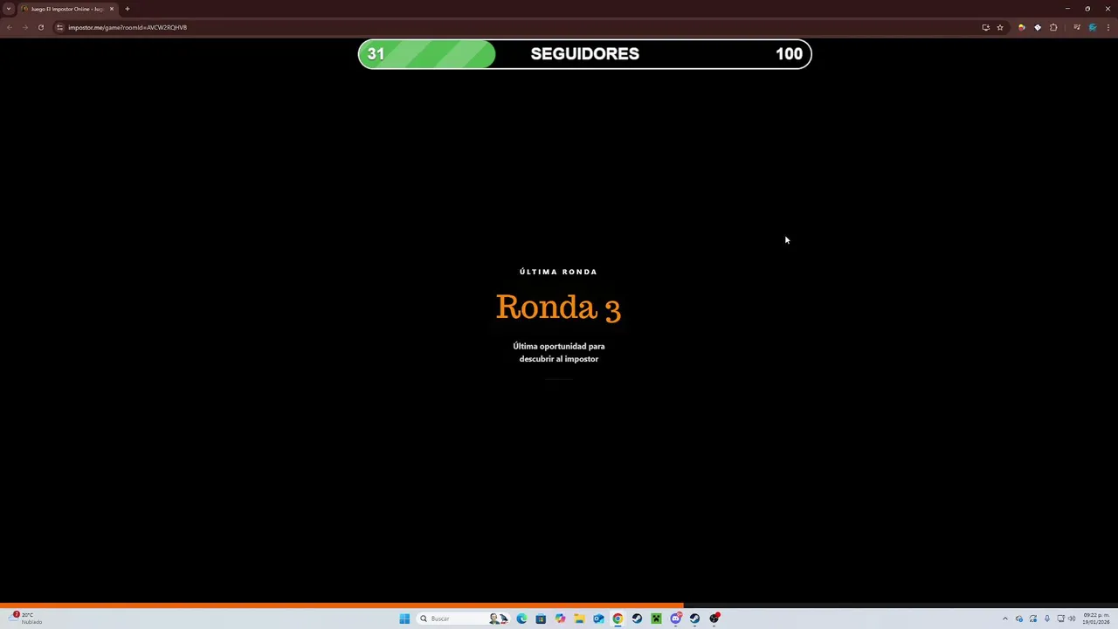The image size is (1118, 629).
Task: Open OBS icon with red dot
Action: coord(714,619)
